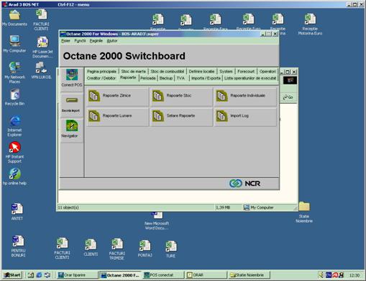Screen dimensions: 366x281
Task: Open the Import Log button
Action: 245,116
